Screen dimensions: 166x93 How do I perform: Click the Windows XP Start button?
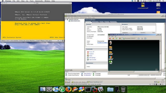coord(67,82)
